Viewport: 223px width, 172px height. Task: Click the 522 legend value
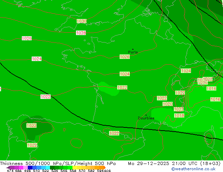(x=45, y=171)
